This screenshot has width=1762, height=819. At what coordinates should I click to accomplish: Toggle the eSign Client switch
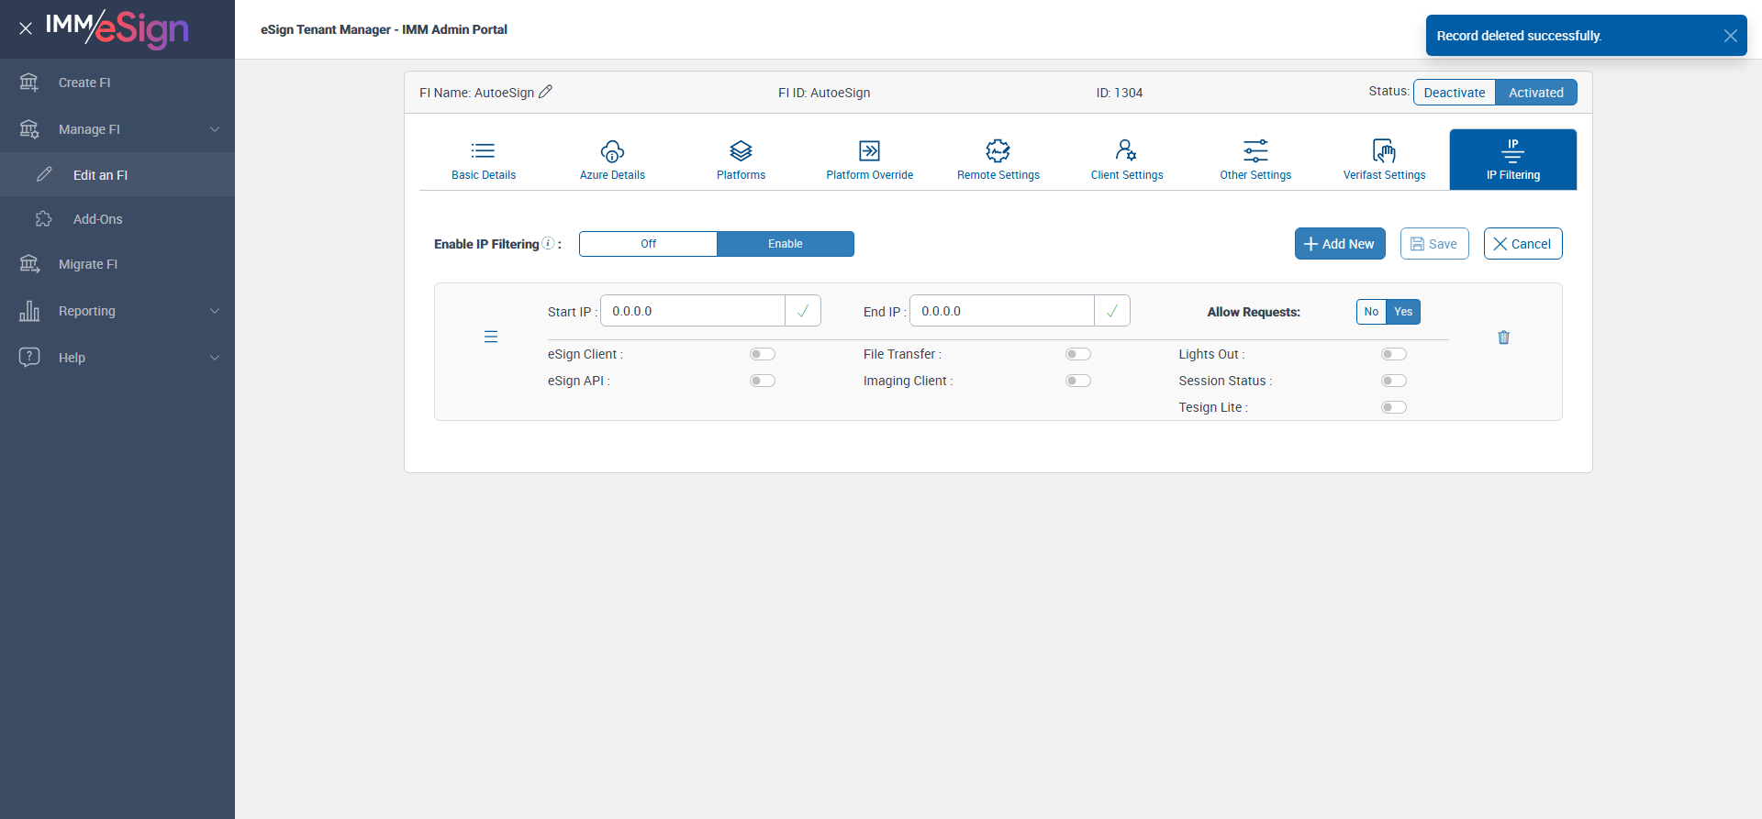[763, 354]
